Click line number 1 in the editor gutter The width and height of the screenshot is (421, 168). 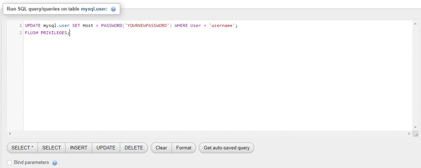(x=20, y=25)
